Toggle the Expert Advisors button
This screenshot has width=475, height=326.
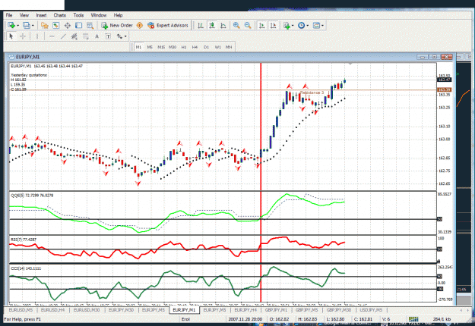point(168,25)
